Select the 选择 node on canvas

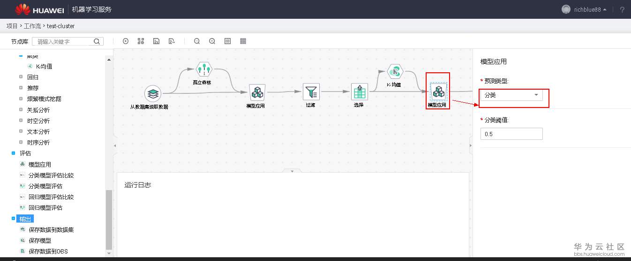(360, 92)
